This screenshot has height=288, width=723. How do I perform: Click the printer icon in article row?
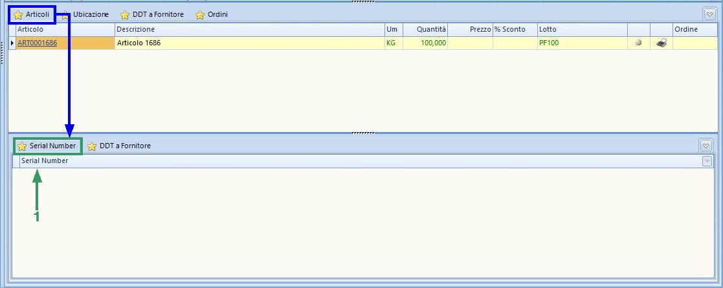point(661,43)
